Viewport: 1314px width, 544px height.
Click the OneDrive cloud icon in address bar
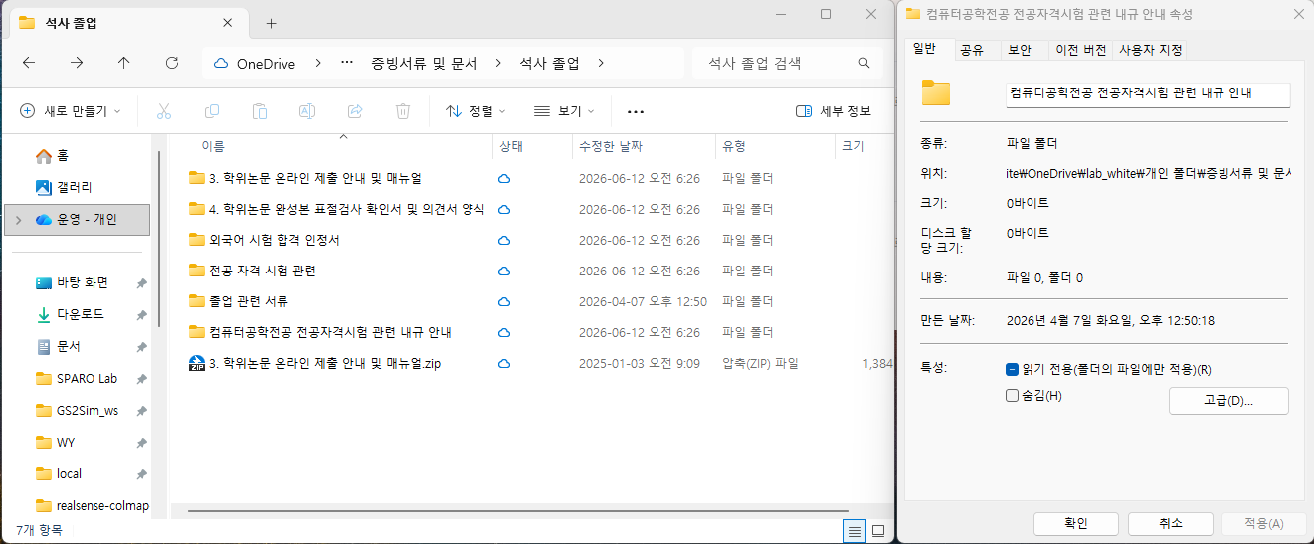pyautogui.click(x=221, y=63)
